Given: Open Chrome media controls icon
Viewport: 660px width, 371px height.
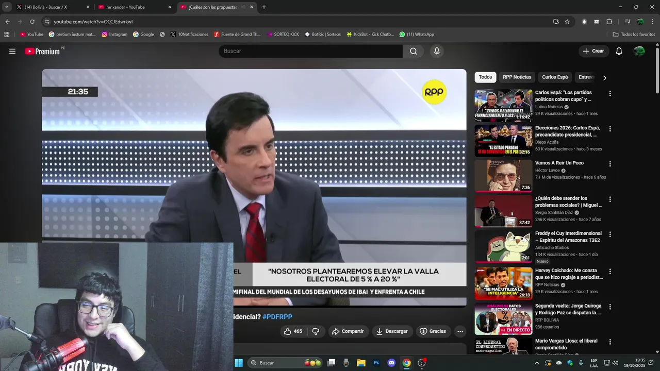Looking at the screenshot, I should 628,22.
